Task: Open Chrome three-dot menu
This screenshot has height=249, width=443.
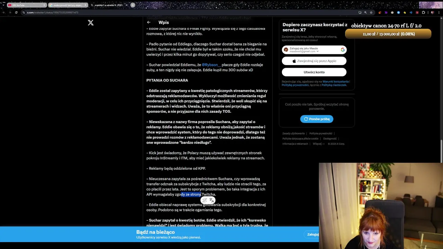Action: point(439,12)
